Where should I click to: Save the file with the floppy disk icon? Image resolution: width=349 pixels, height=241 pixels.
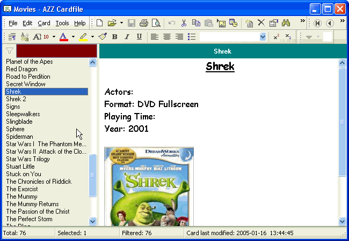(132, 23)
